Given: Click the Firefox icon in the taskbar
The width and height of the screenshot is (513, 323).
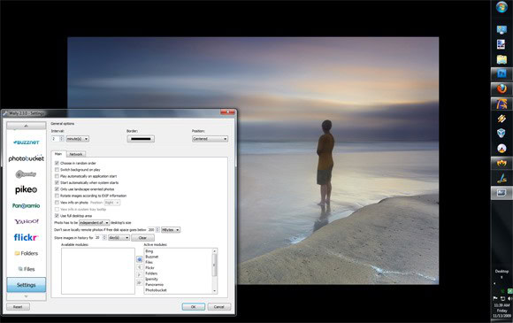Looking at the screenshot, I should pos(502,88).
